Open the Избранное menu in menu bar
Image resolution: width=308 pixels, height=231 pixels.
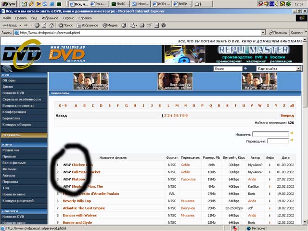pos(50,18)
